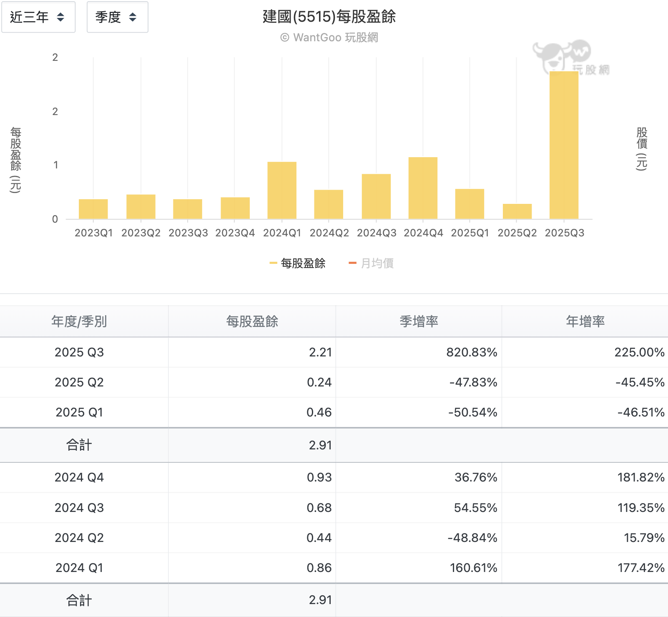
Task: Click the 2025Q3 tallest chart bar
Action: pos(564,145)
